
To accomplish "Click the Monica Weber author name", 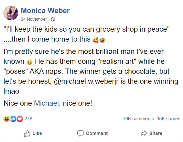I will [x=45, y=11].
